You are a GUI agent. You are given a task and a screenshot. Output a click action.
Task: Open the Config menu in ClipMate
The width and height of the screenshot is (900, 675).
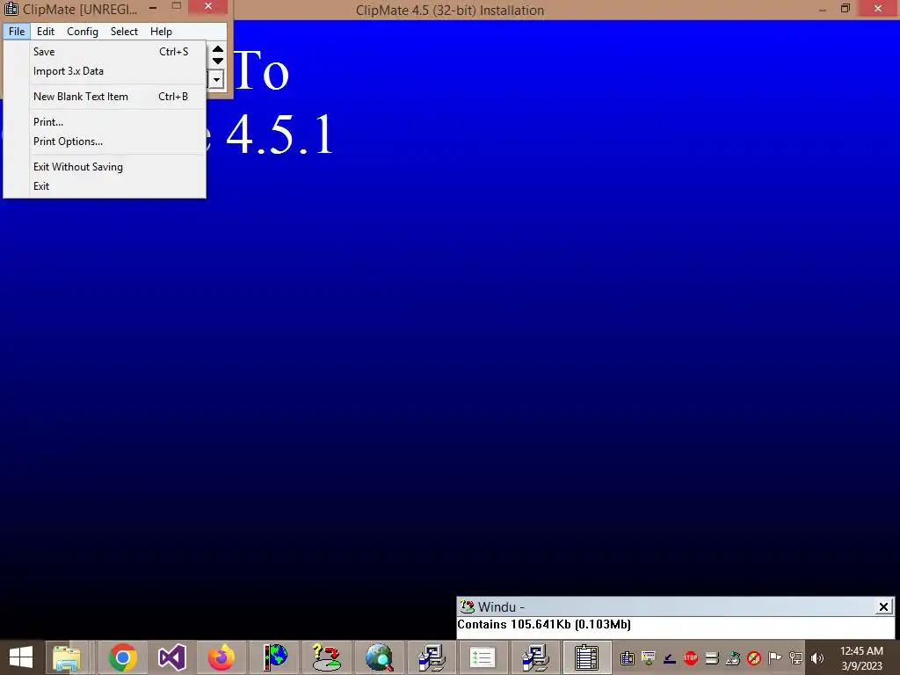point(82,32)
